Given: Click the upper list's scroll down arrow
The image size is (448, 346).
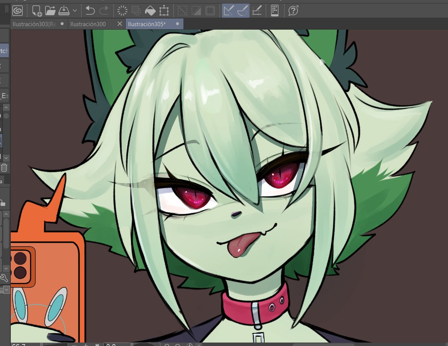Looking at the screenshot, I should [x=6, y=157].
